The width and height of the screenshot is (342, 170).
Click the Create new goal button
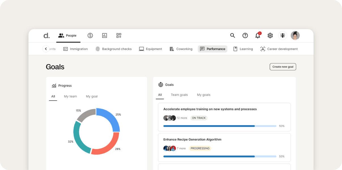[x=283, y=67]
